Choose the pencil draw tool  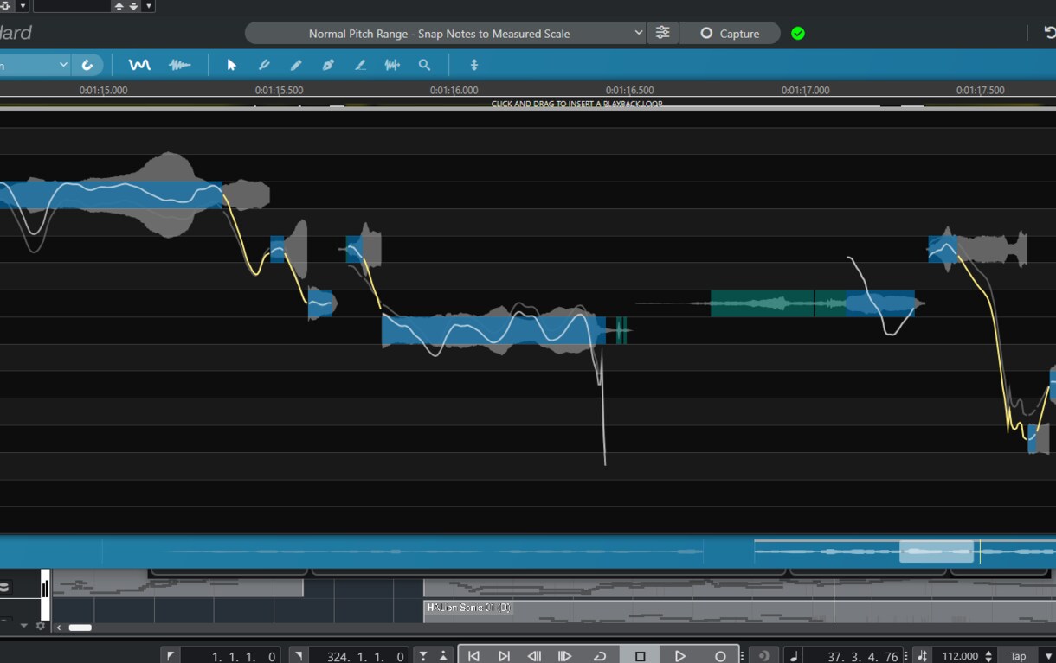pyautogui.click(x=296, y=65)
